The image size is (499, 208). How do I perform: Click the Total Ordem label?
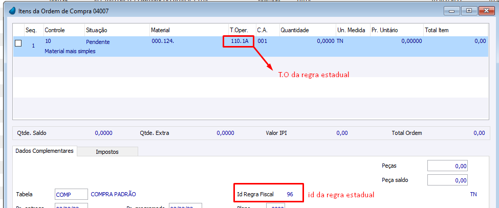click(x=407, y=133)
